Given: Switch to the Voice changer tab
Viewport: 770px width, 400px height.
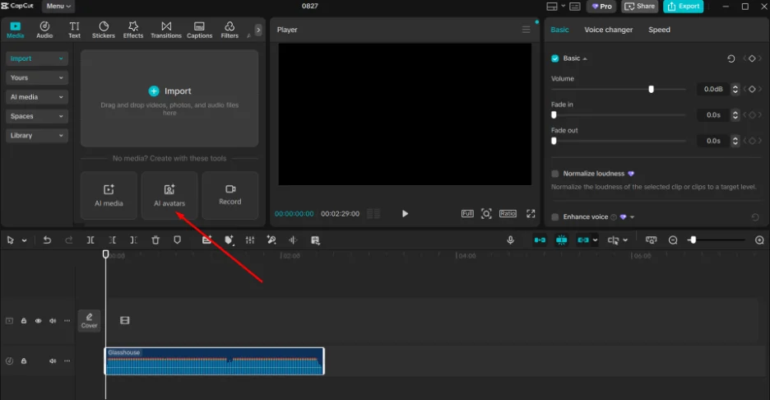Looking at the screenshot, I should tap(608, 30).
